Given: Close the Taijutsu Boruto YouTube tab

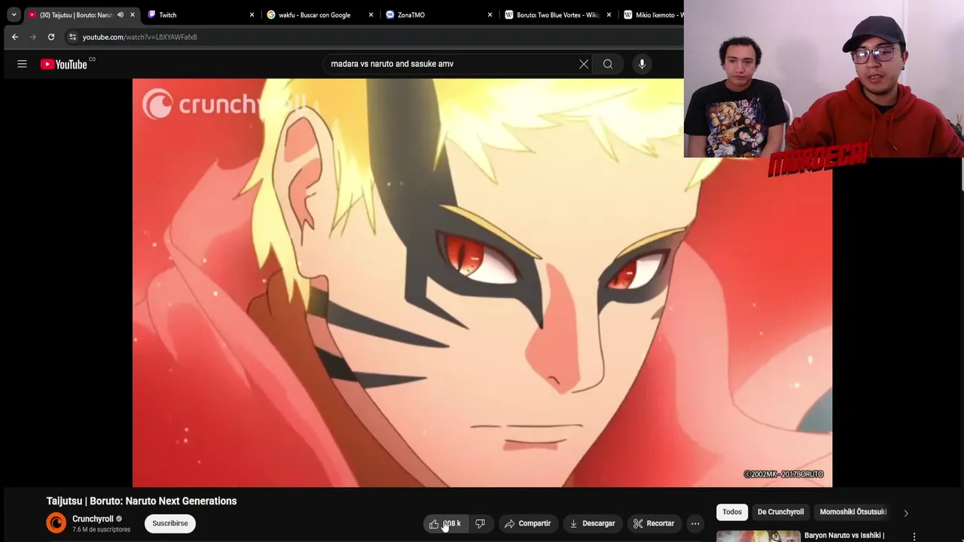Looking at the screenshot, I should [x=133, y=14].
